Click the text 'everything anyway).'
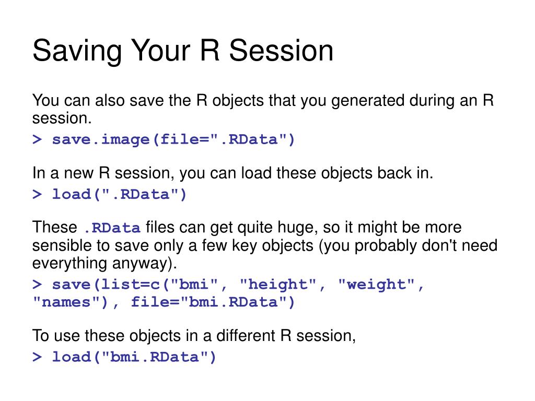 [x=104, y=263]
